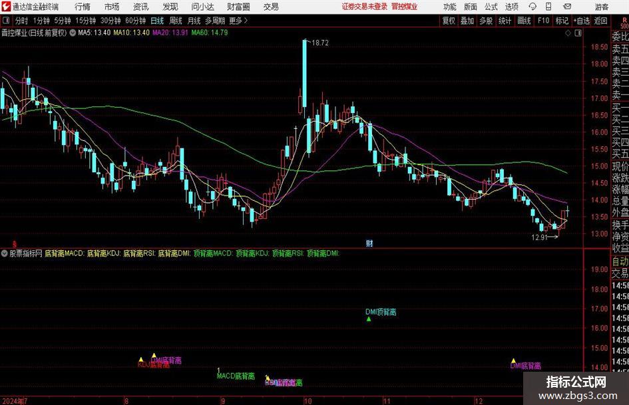Click the 顶背离KDJ: legend label
The image size is (629, 405).
(x=252, y=253)
